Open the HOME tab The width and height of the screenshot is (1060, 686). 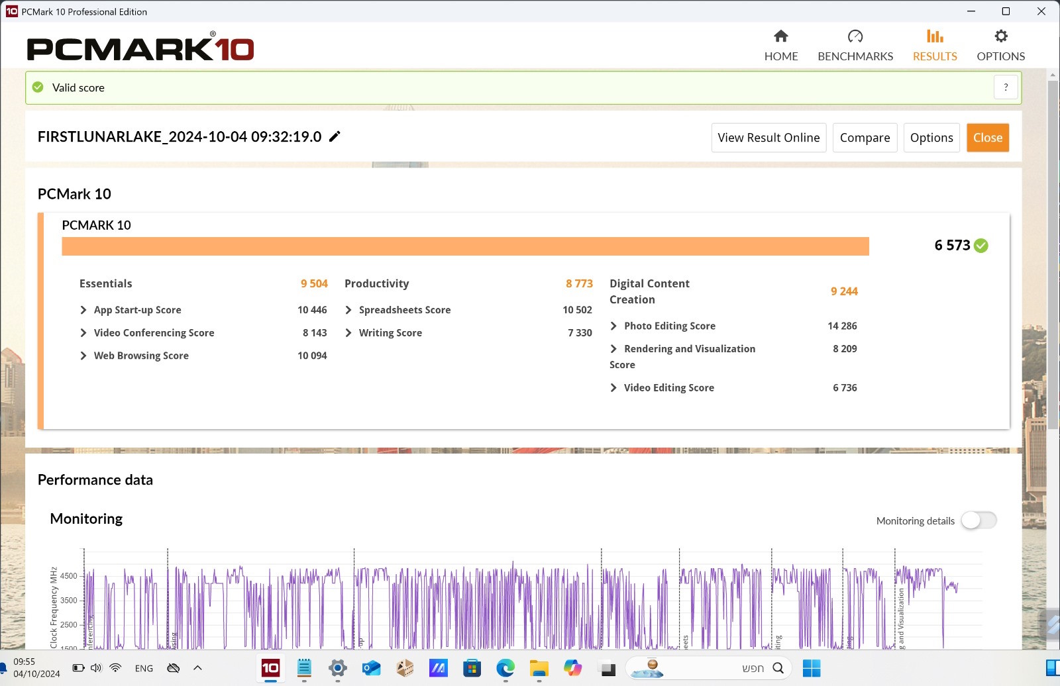pyautogui.click(x=781, y=45)
